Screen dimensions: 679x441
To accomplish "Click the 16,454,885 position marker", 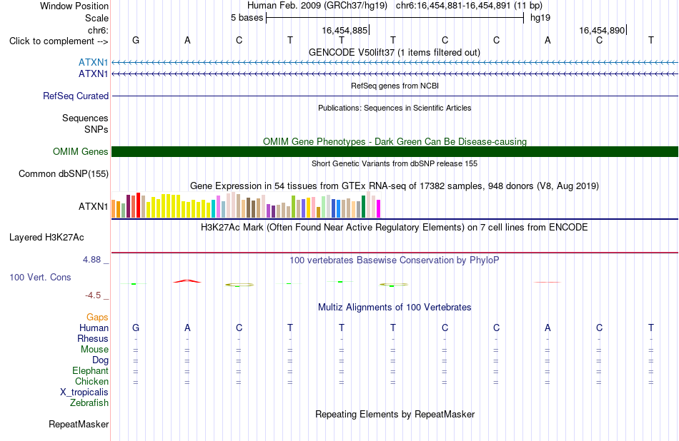I will click(345, 30).
